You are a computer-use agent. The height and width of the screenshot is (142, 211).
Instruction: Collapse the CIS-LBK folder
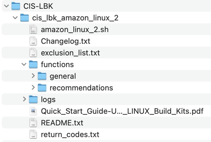point(6,6)
